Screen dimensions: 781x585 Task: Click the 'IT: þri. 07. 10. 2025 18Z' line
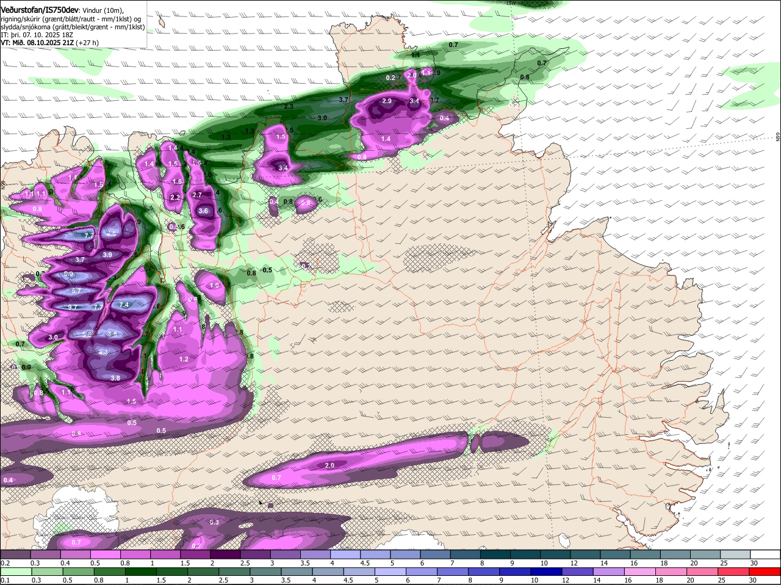[x=36, y=35]
